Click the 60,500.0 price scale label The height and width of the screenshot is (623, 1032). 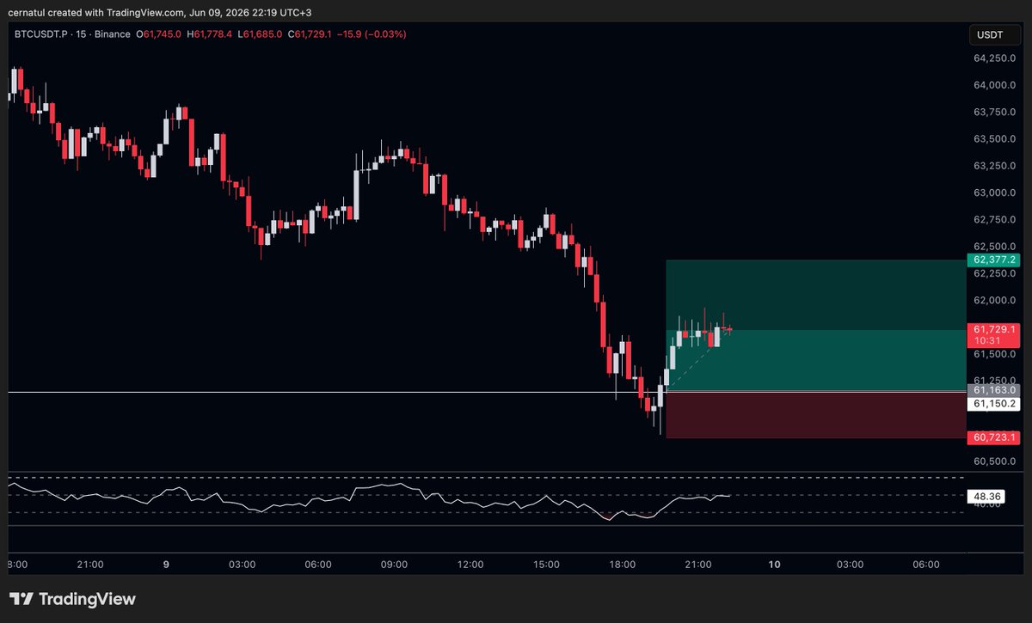(x=994, y=461)
